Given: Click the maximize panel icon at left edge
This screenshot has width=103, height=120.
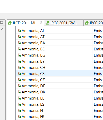Looking at the screenshot, I should pos(2,22).
